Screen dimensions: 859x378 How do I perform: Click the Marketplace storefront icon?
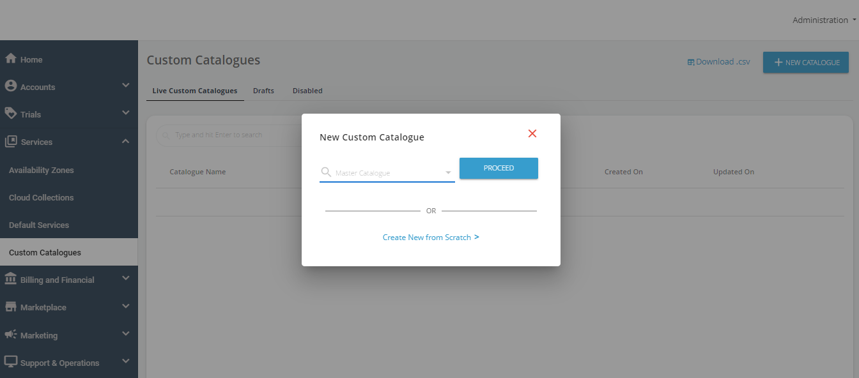pyautogui.click(x=11, y=306)
